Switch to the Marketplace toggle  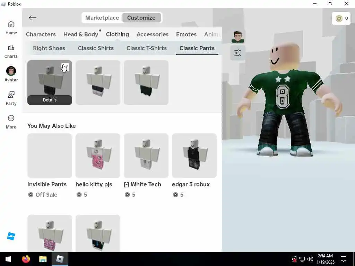click(x=102, y=18)
